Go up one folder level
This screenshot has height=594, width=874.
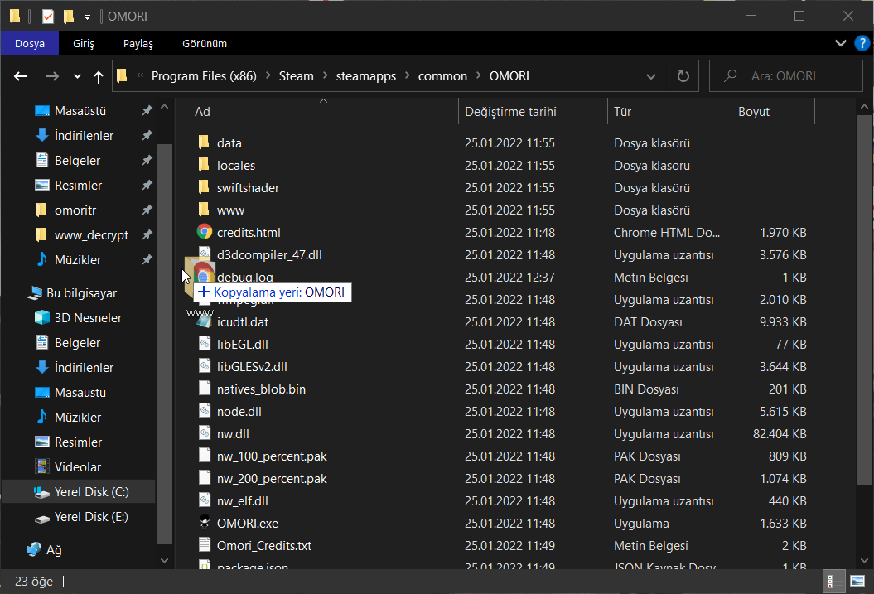pos(99,76)
